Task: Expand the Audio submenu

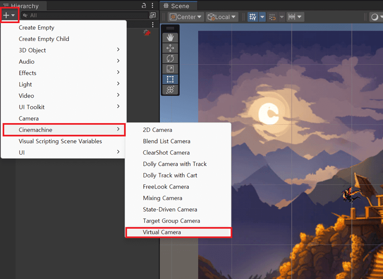Action: click(64, 62)
